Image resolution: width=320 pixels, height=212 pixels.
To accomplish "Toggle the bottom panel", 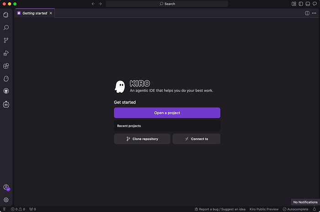I will pos(308,4).
